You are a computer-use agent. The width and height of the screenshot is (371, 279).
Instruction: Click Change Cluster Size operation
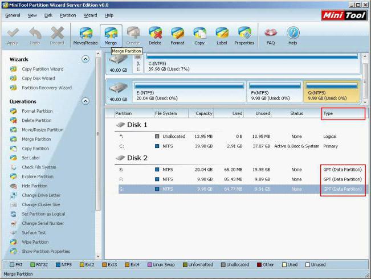(41, 204)
